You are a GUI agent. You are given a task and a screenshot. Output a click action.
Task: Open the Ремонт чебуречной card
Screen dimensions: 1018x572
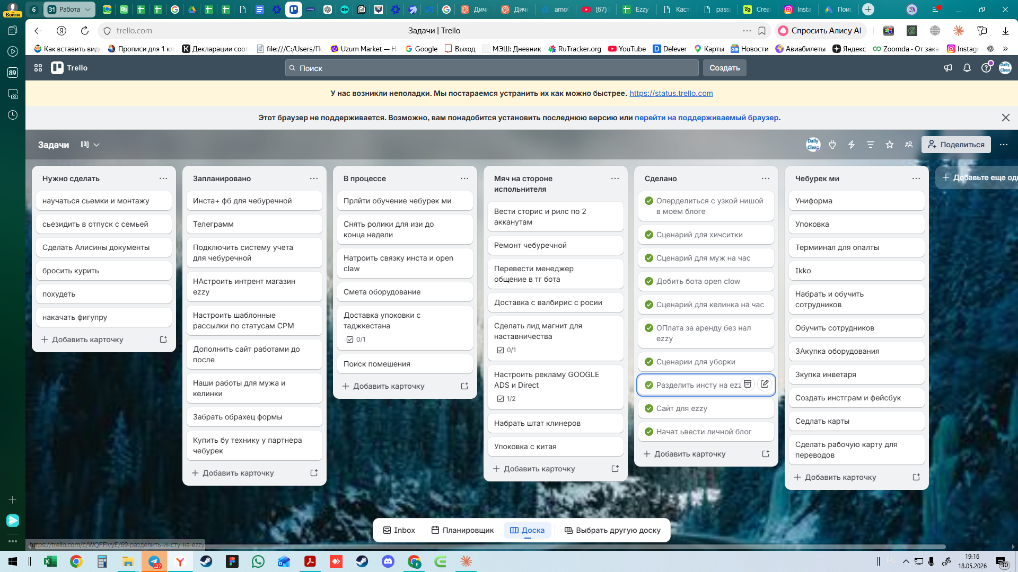click(x=556, y=245)
